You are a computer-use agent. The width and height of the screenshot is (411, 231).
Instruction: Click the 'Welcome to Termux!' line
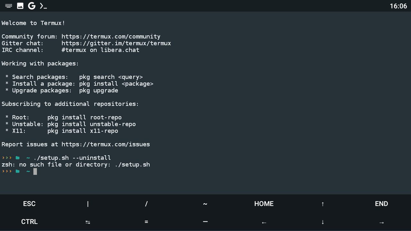33,23
